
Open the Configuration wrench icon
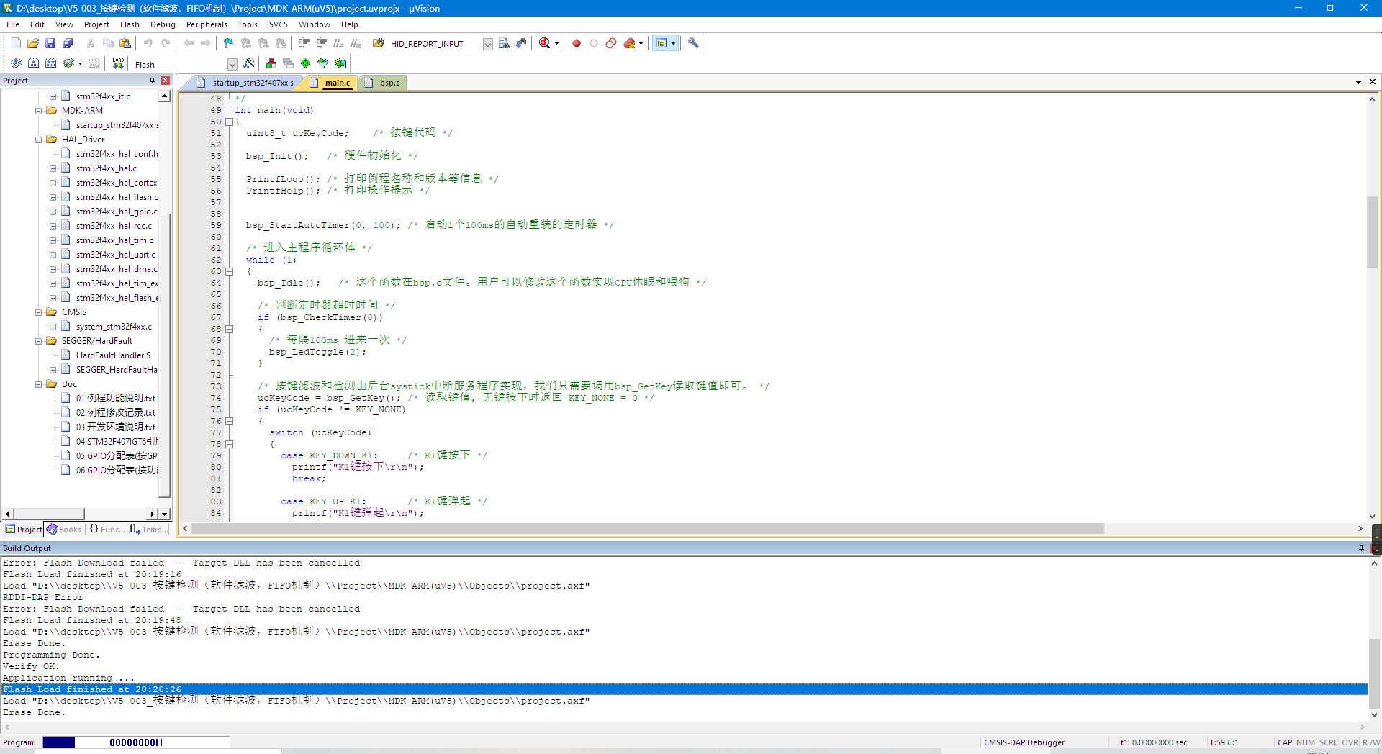tap(693, 43)
